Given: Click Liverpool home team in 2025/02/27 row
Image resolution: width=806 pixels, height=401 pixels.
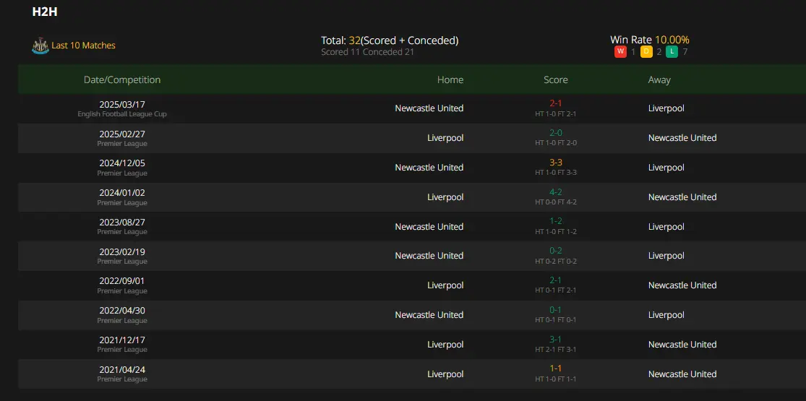Looking at the screenshot, I should pyautogui.click(x=445, y=138).
